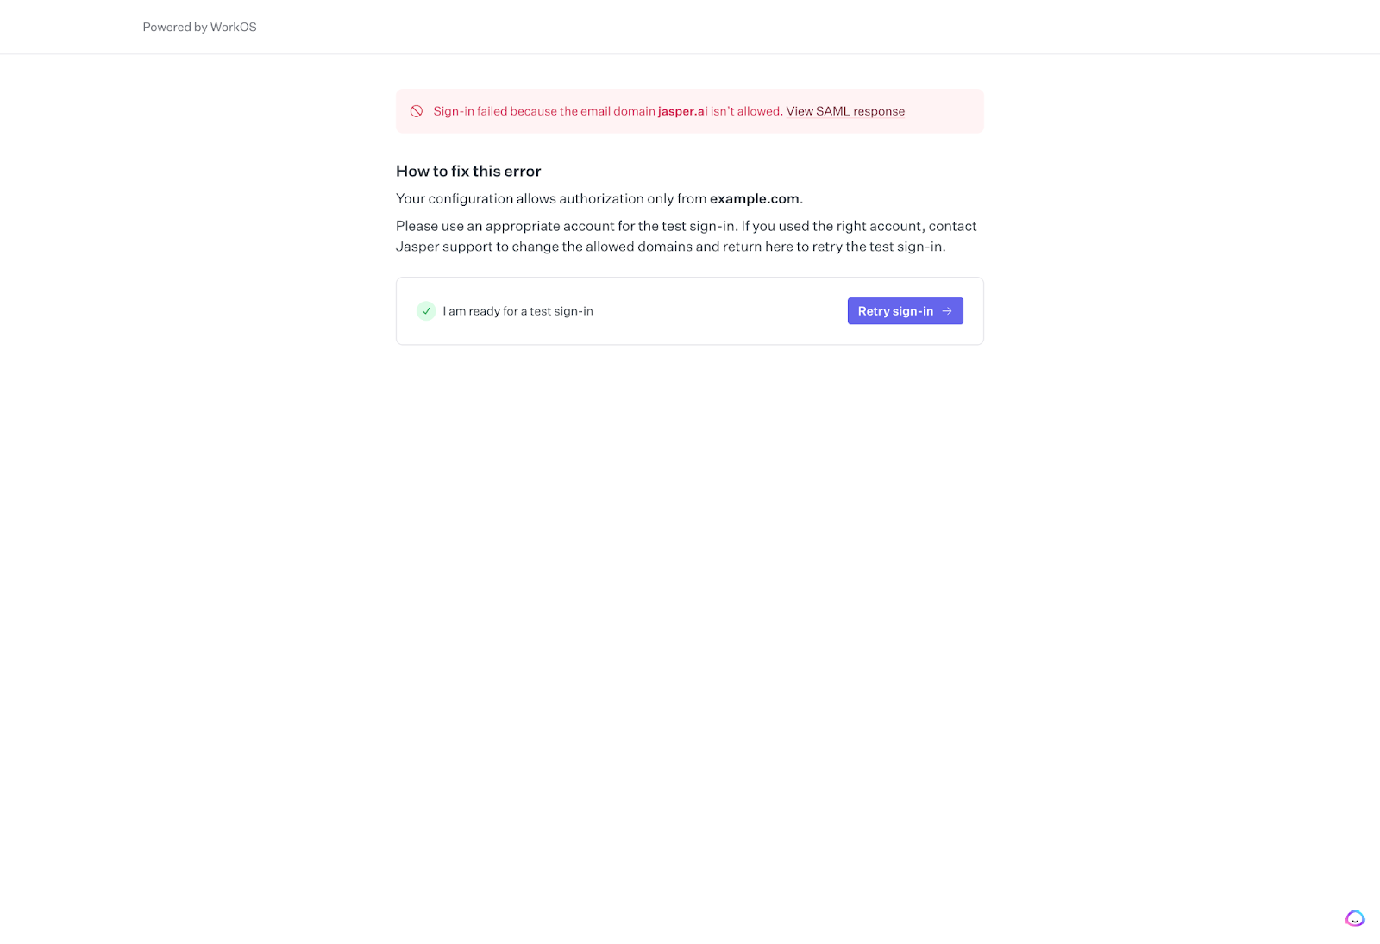This screenshot has height=944, width=1380.
Task: Click the 'I am ready for a test sign-in' label
Action: [517, 311]
